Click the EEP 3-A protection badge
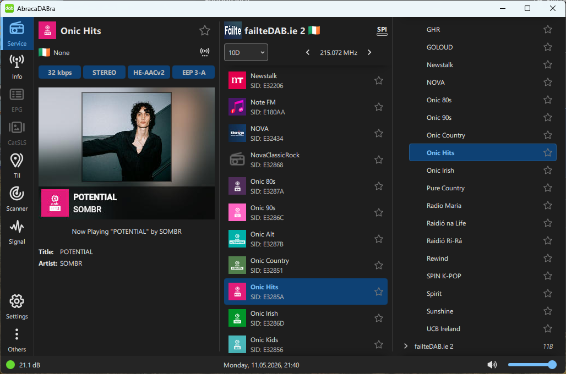This screenshot has height=374, width=566. coord(193,72)
